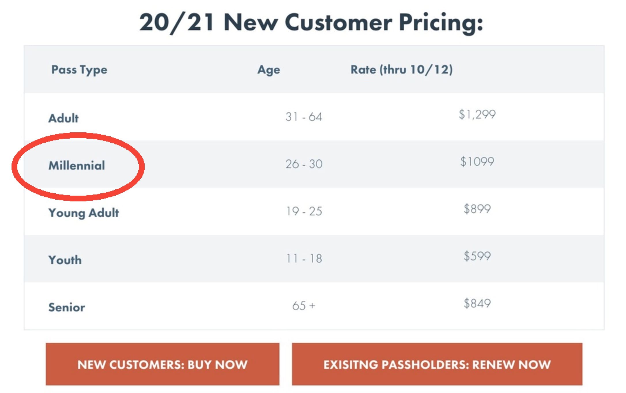Click the $849 Senior rate

point(477,303)
